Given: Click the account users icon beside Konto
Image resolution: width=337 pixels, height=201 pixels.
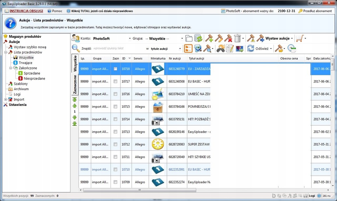Looking at the screenshot, I should click(76, 38).
